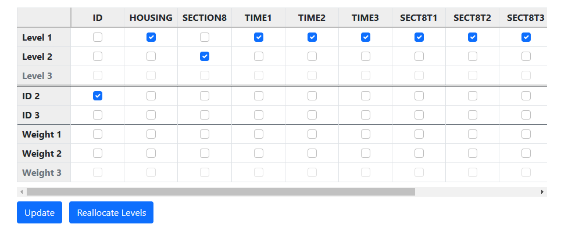The image size is (561, 242).
Task: Check ID 3 checkbox under TIME1
Action: click(259, 115)
